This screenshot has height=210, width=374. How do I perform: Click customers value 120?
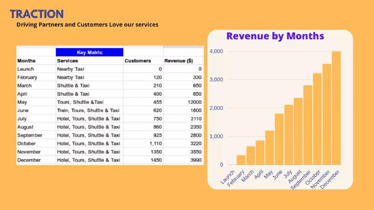[x=157, y=77]
